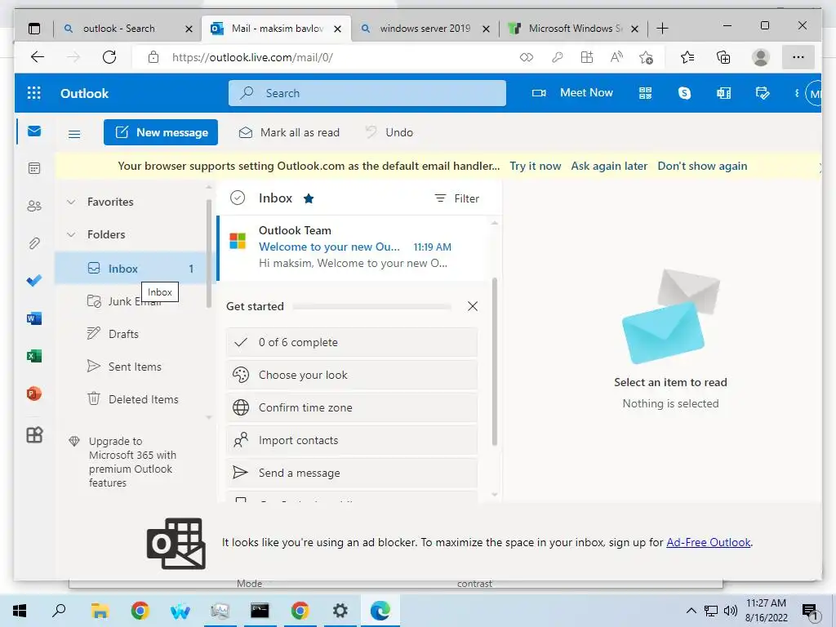Open People contacts in left rail
Screen dimensions: 836x627
[34, 206]
